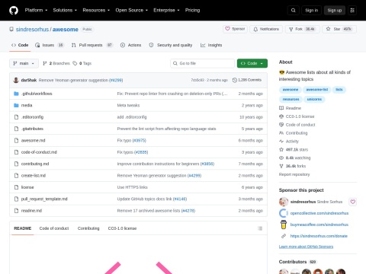
Task: Open the media folder
Action: tap(27, 105)
